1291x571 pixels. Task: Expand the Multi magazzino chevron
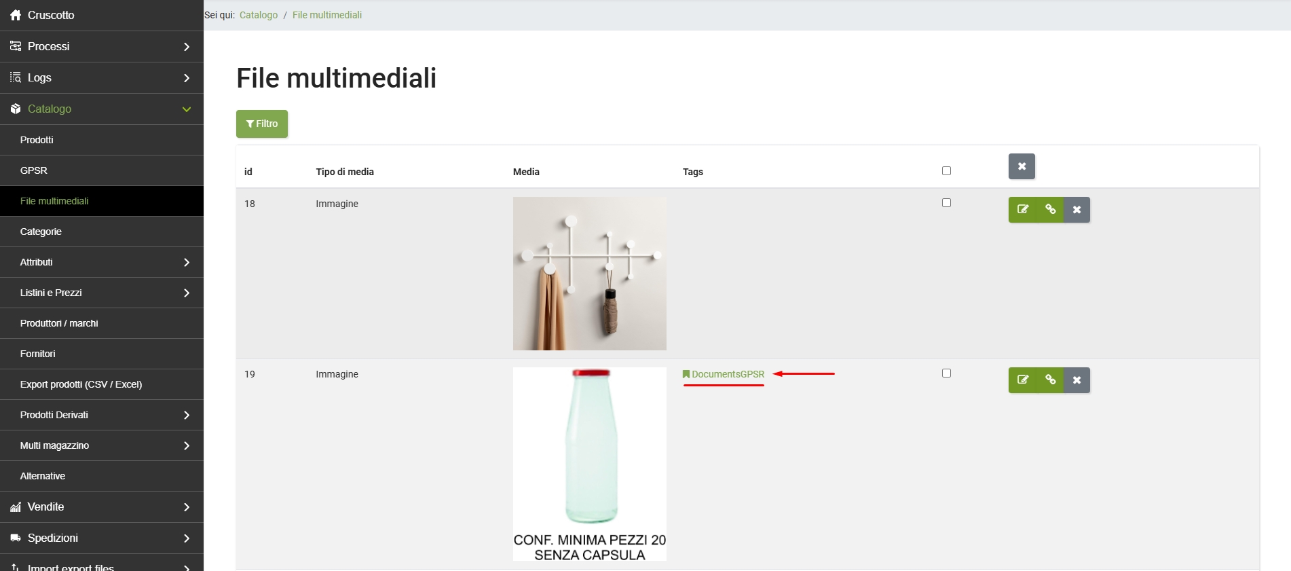(x=187, y=446)
